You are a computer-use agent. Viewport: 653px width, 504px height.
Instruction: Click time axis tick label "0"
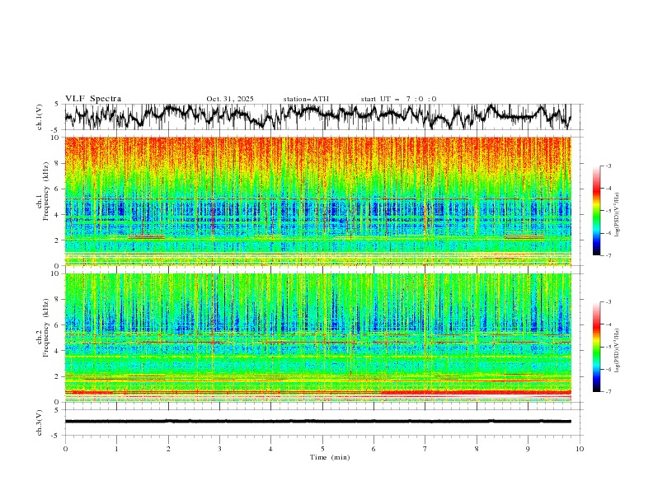(65, 449)
